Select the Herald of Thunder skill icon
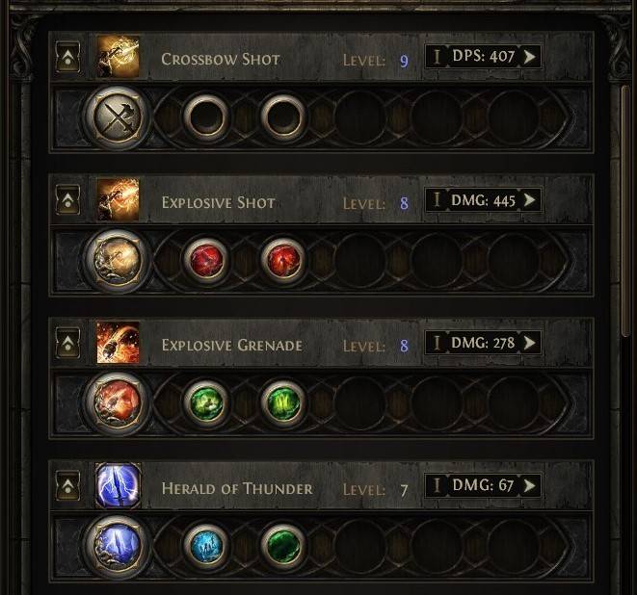 [119, 487]
